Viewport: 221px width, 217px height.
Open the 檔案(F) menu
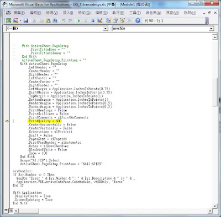(19, 13)
